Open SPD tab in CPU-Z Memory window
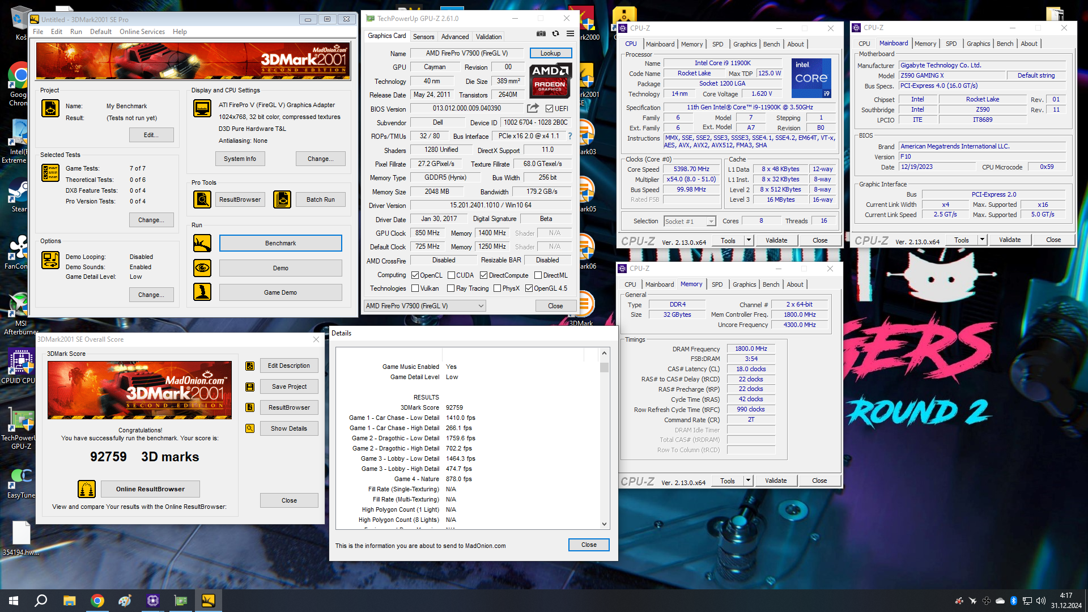The image size is (1088, 612). (x=717, y=284)
